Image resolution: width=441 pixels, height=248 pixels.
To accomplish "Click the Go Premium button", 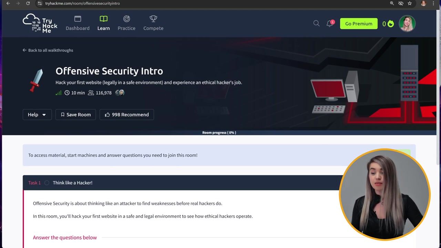I will pos(359,23).
